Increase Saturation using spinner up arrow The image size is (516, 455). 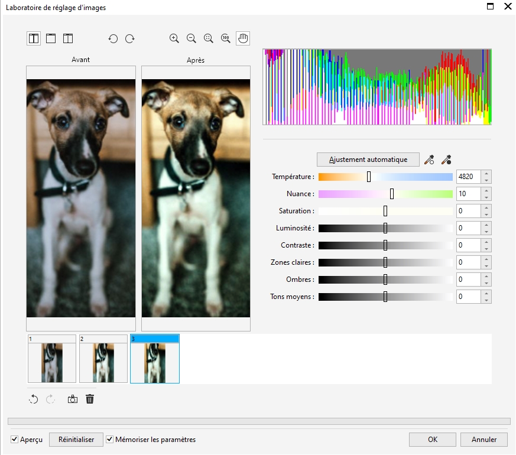486,208
